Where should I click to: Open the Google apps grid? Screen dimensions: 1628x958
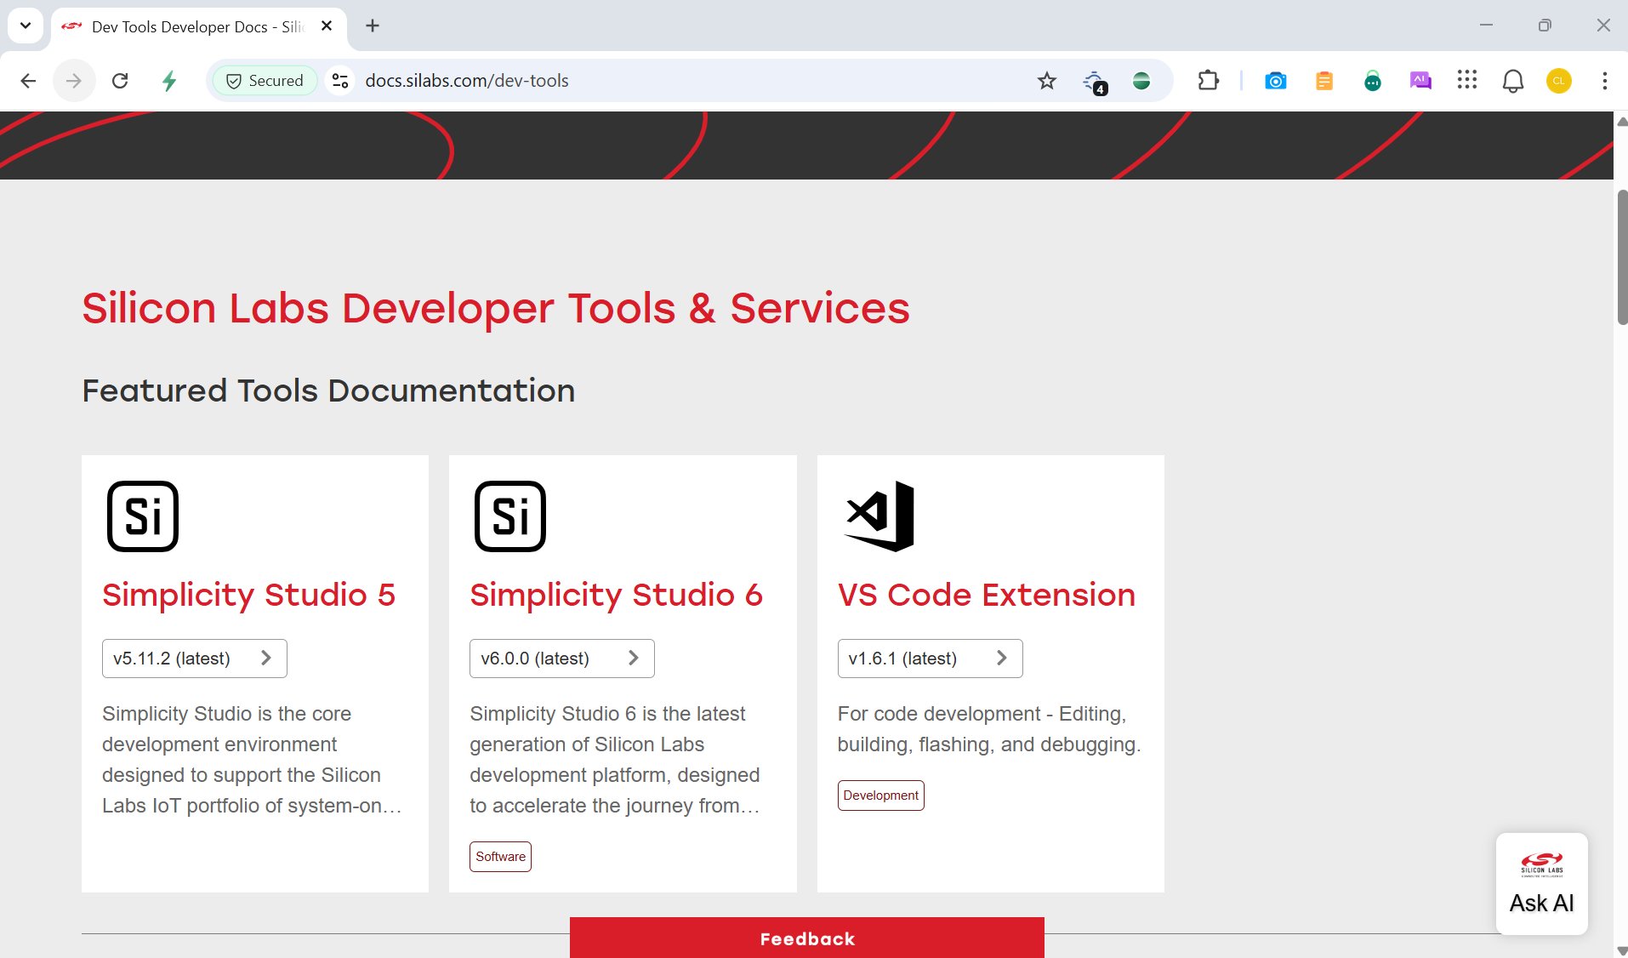1467,81
